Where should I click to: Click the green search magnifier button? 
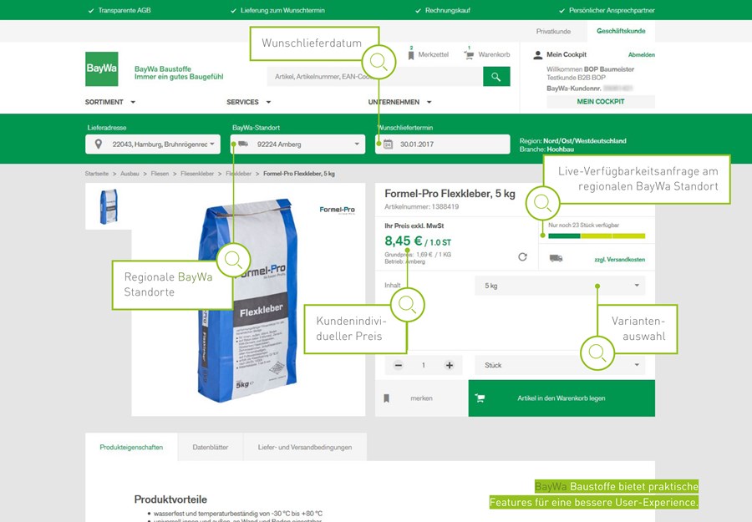pos(496,77)
